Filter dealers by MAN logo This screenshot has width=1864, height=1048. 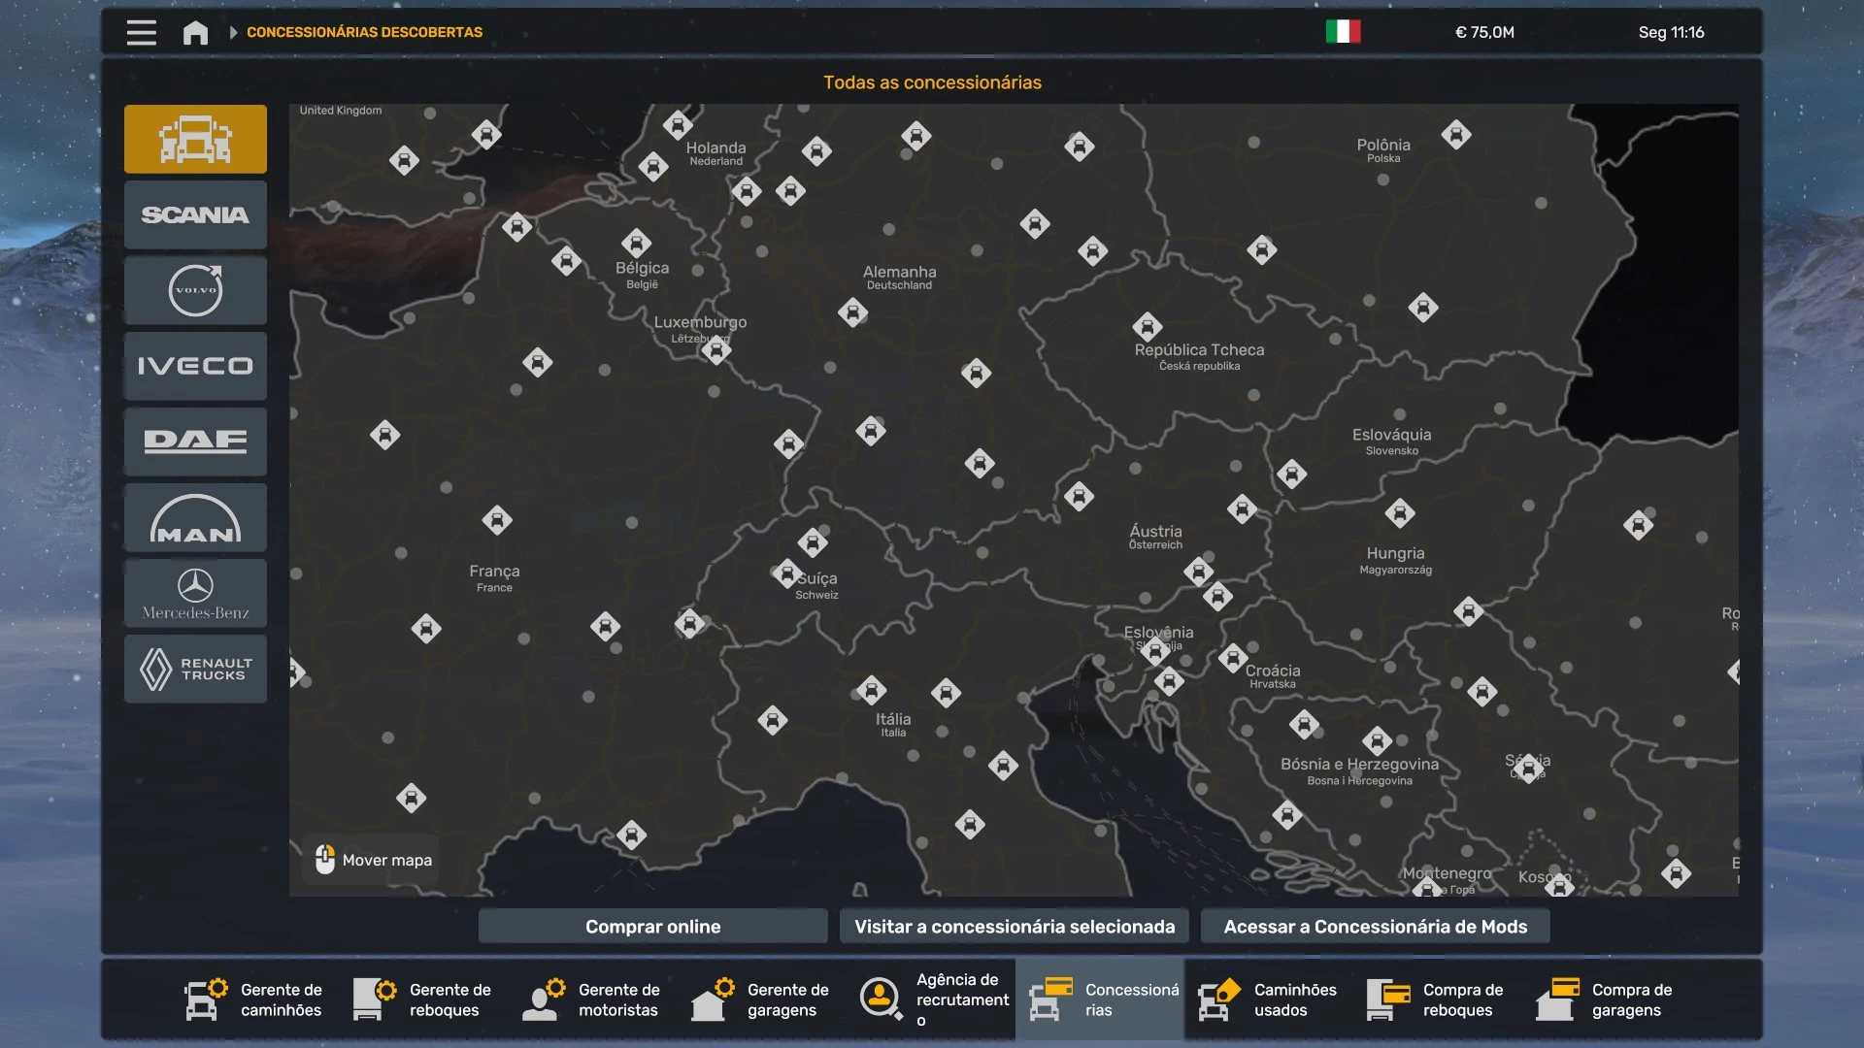[195, 517]
